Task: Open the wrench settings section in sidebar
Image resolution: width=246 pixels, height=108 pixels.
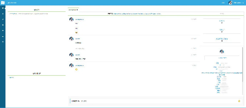Action: click(x=3, y=19)
